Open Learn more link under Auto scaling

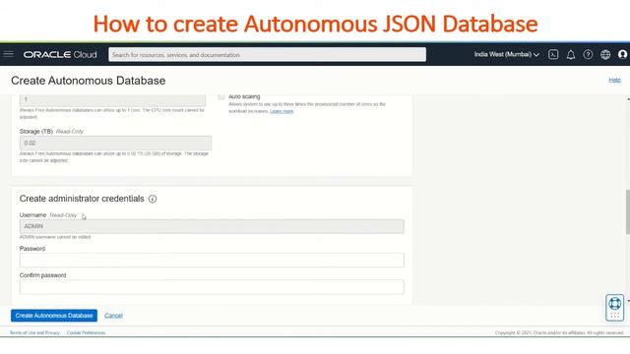(282, 111)
